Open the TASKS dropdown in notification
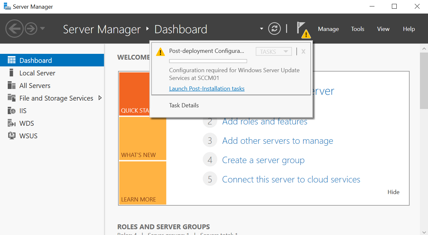 274,52
